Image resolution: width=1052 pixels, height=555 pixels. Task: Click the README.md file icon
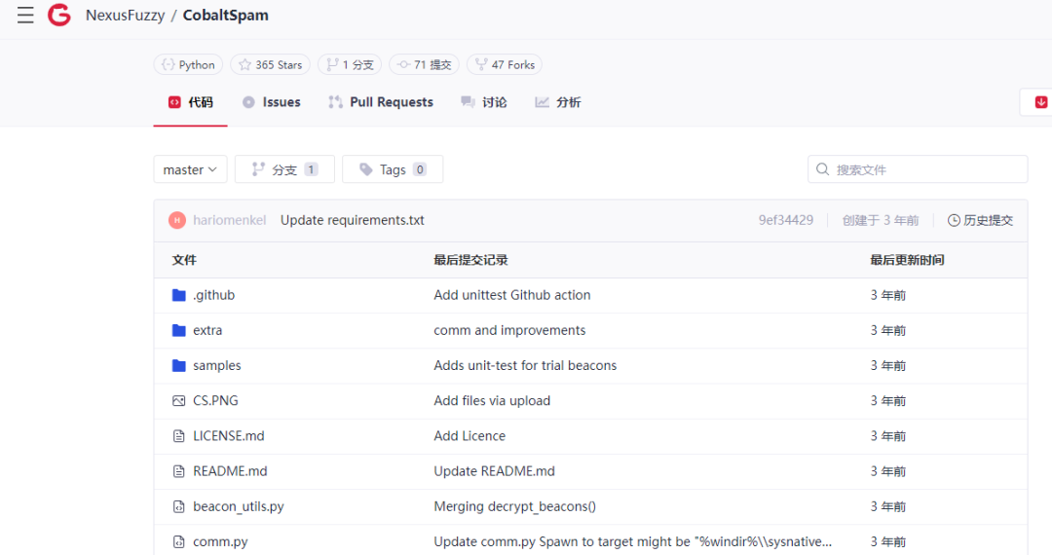pyautogui.click(x=178, y=471)
